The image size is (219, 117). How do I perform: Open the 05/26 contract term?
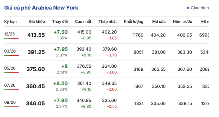(x=9, y=68)
